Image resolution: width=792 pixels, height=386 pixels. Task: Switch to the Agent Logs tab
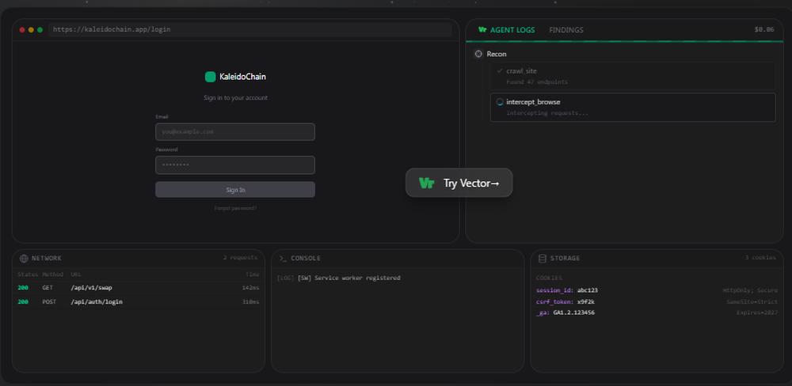point(506,30)
